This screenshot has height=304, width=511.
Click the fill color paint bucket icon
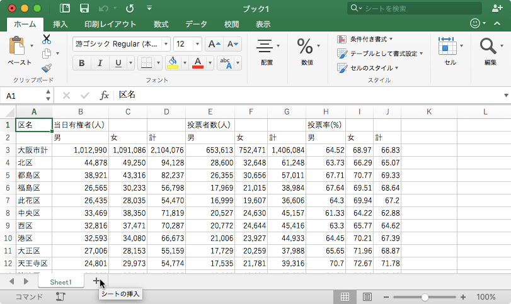click(173, 63)
